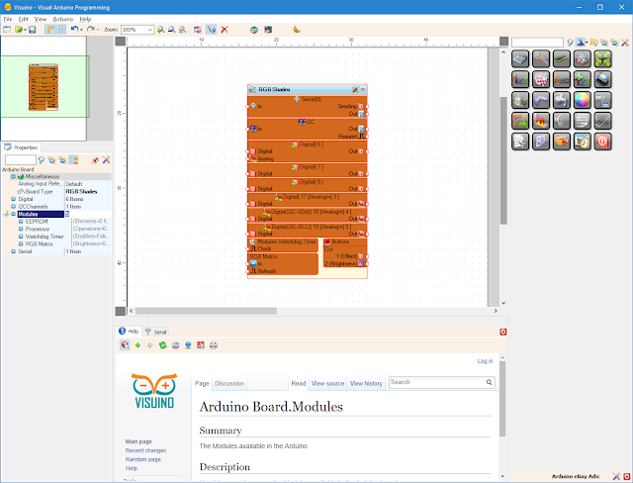Viewport: 633px width, 483px height.
Task: Toggle the connection wiring mode button
Action: (x=211, y=30)
